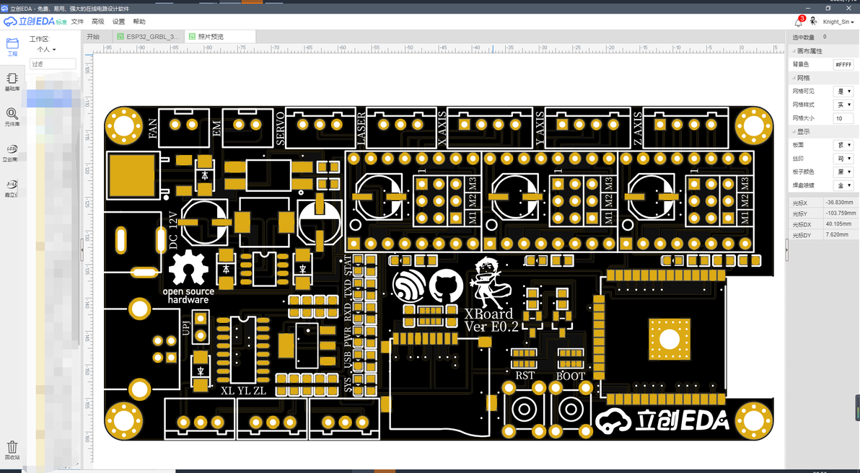Open the Knight_Sin account menu
Screen dimensions: 860x473
coord(838,22)
